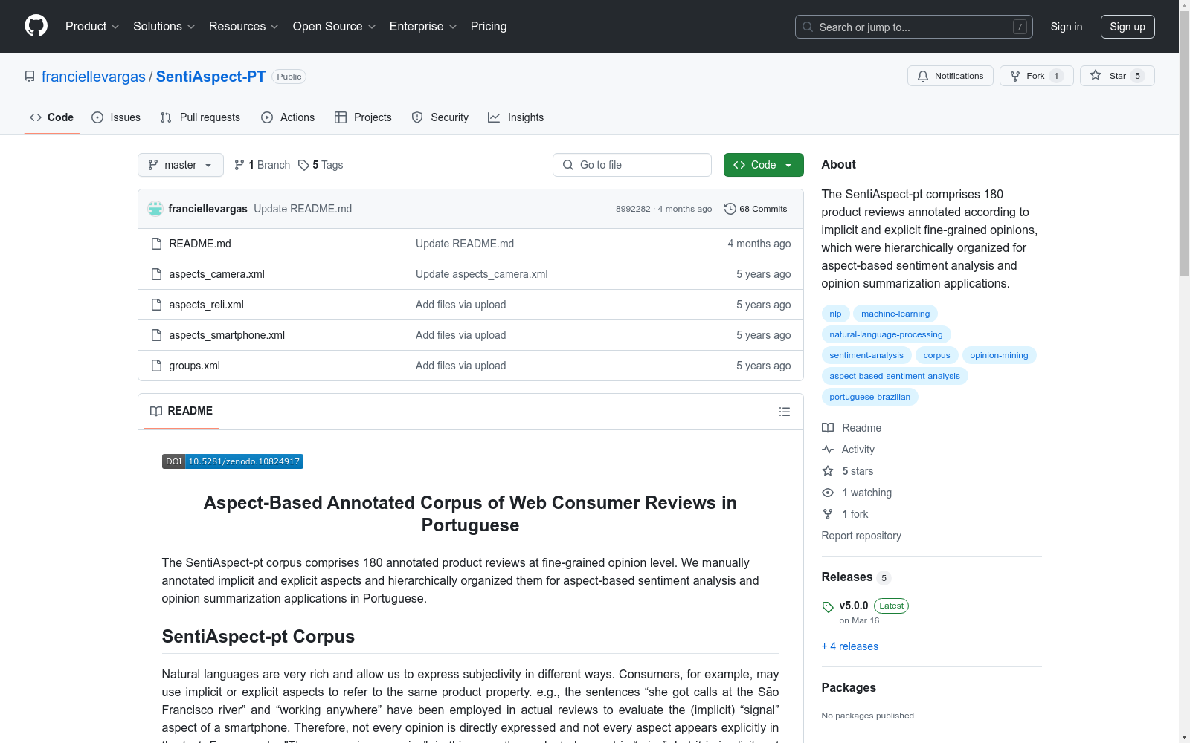Expand the Open Source menu
This screenshot has height=743, width=1190.
tap(335, 27)
